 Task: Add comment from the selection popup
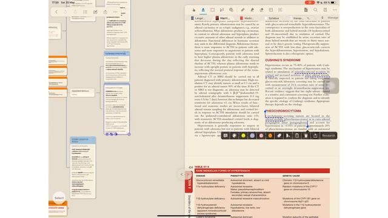(226, 136)
